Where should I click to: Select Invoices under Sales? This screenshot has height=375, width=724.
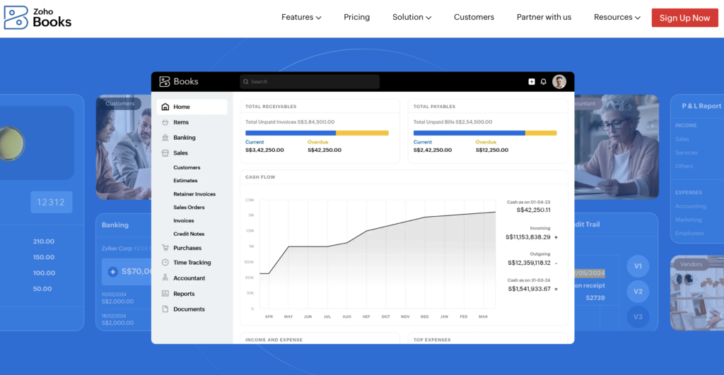tap(184, 221)
